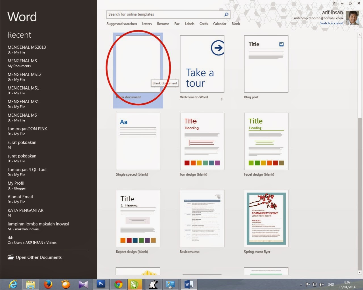Launch Google Chrome from the taskbar

[x=118, y=284]
